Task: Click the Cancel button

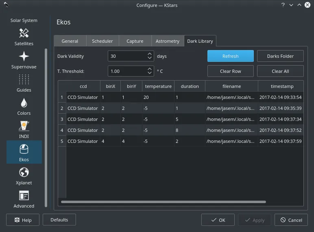Action: pos(291,220)
